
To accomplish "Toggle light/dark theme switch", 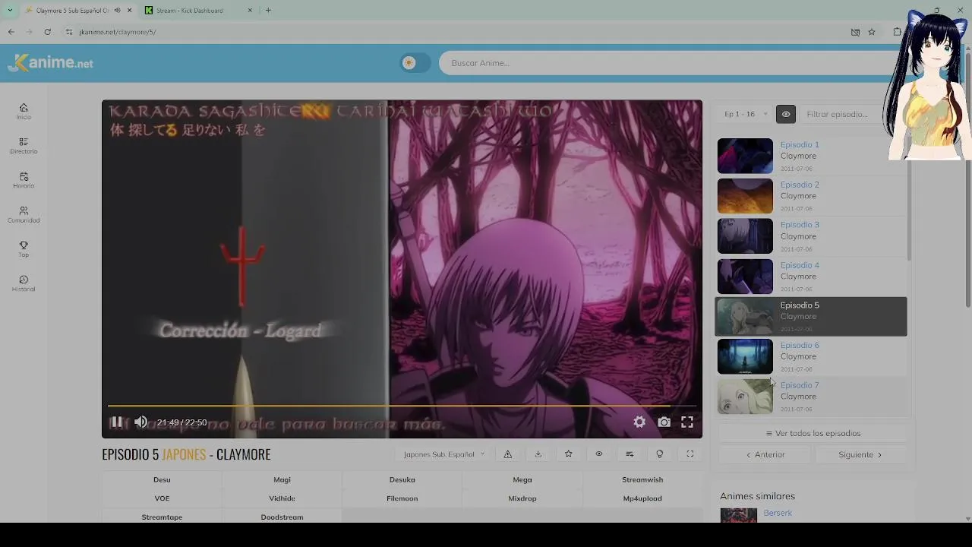I will click(x=415, y=63).
